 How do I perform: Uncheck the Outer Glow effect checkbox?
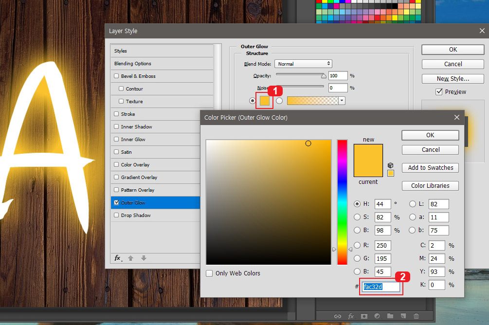[x=116, y=202]
